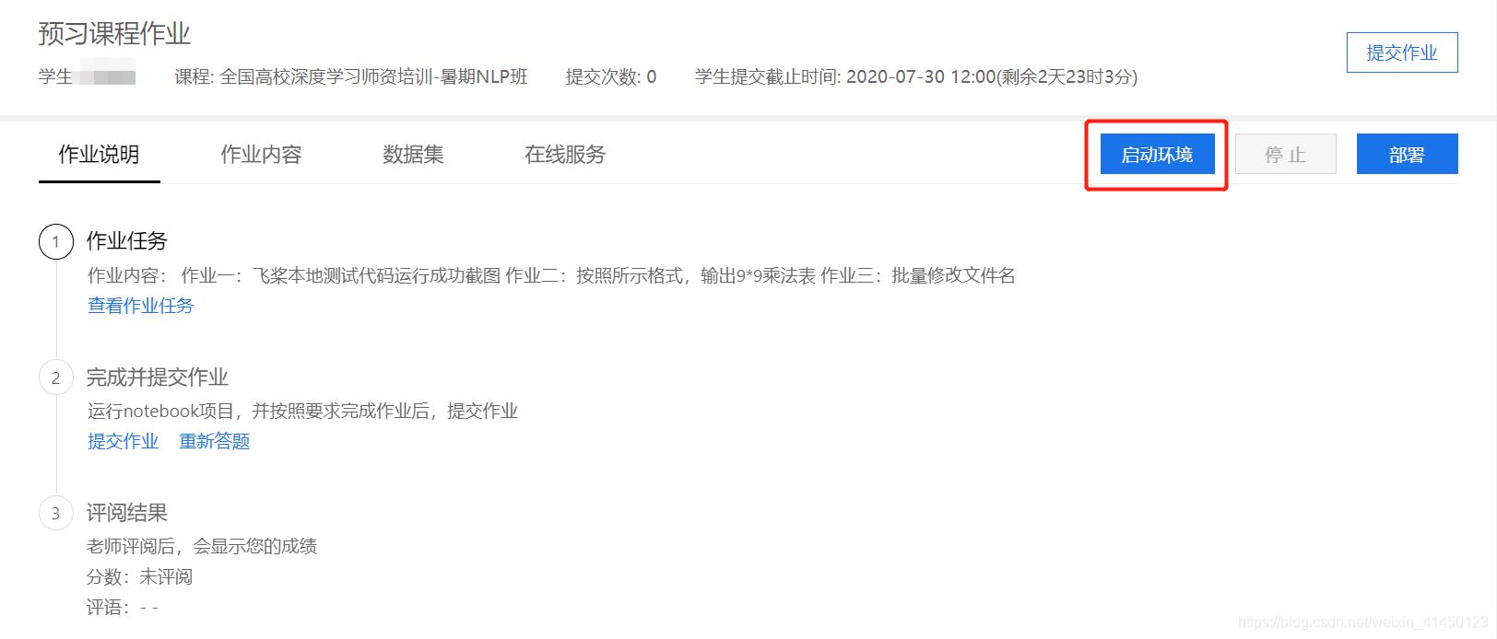This screenshot has height=639, width=1497.
Task: Click the greyed 停止 button
Action: click(1286, 155)
